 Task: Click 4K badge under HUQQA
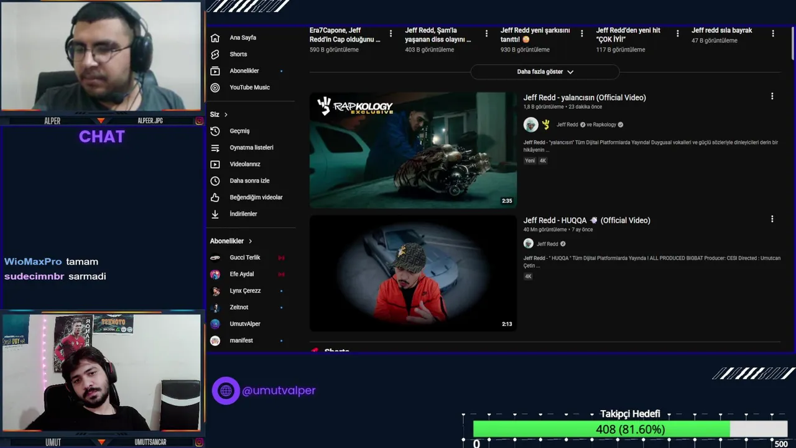click(528, 276)
